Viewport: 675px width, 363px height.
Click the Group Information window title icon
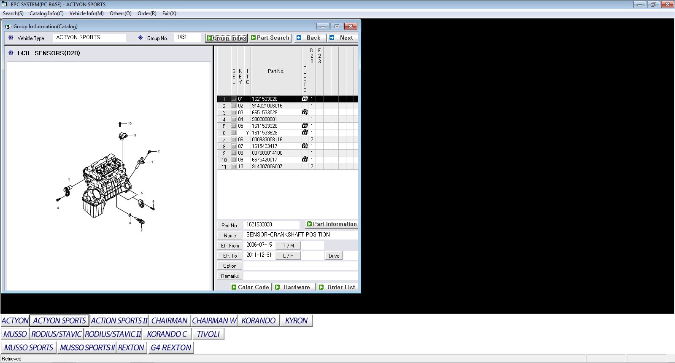pos(8,26)
